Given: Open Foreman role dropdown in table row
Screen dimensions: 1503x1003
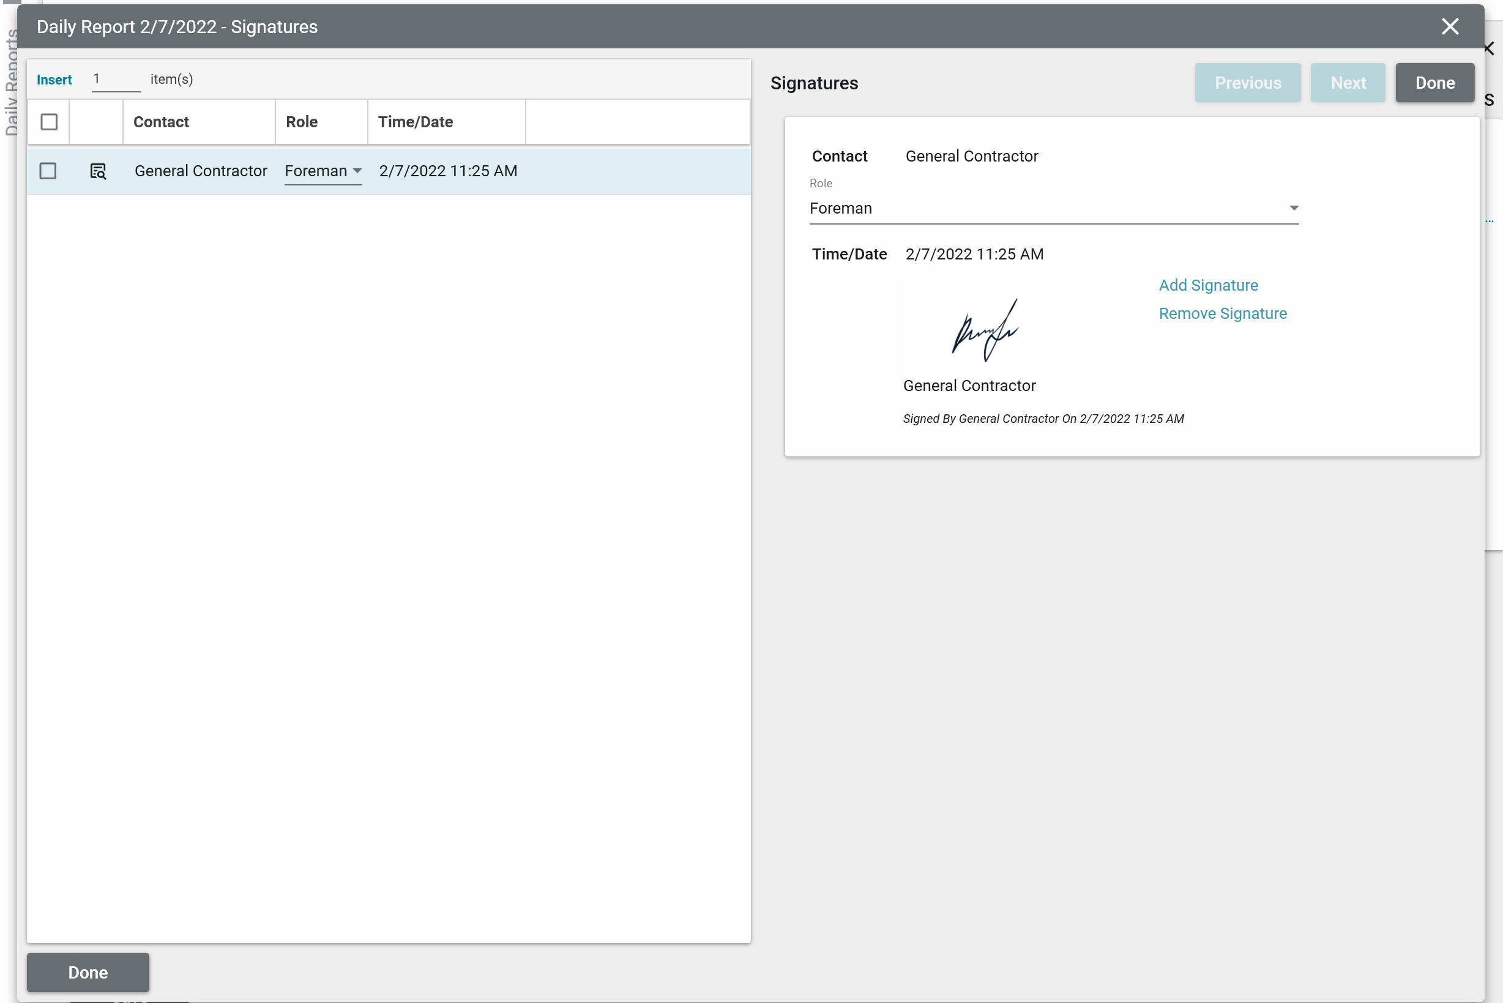Looking at the screenshot, I should pyautogui.click(x=323, y=171).
